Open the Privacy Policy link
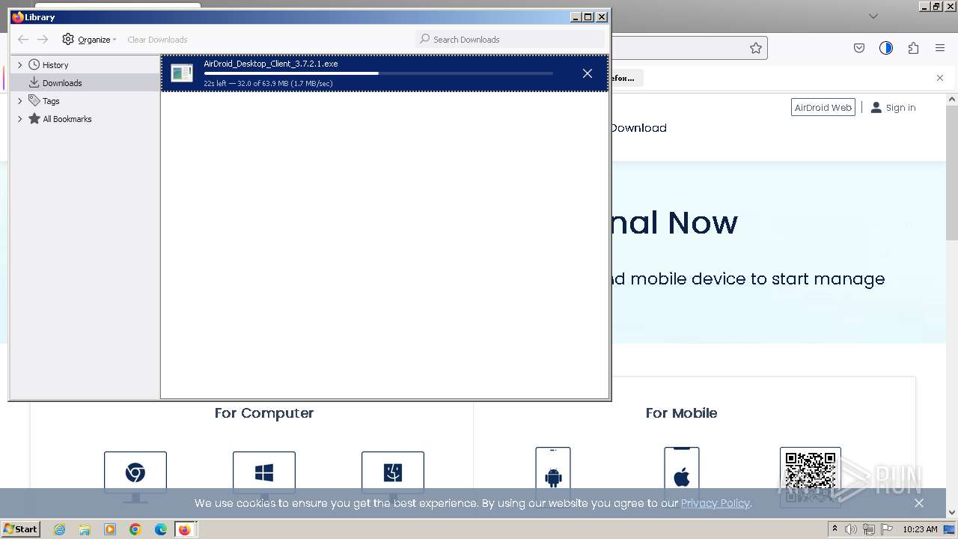 click(715, 503)
